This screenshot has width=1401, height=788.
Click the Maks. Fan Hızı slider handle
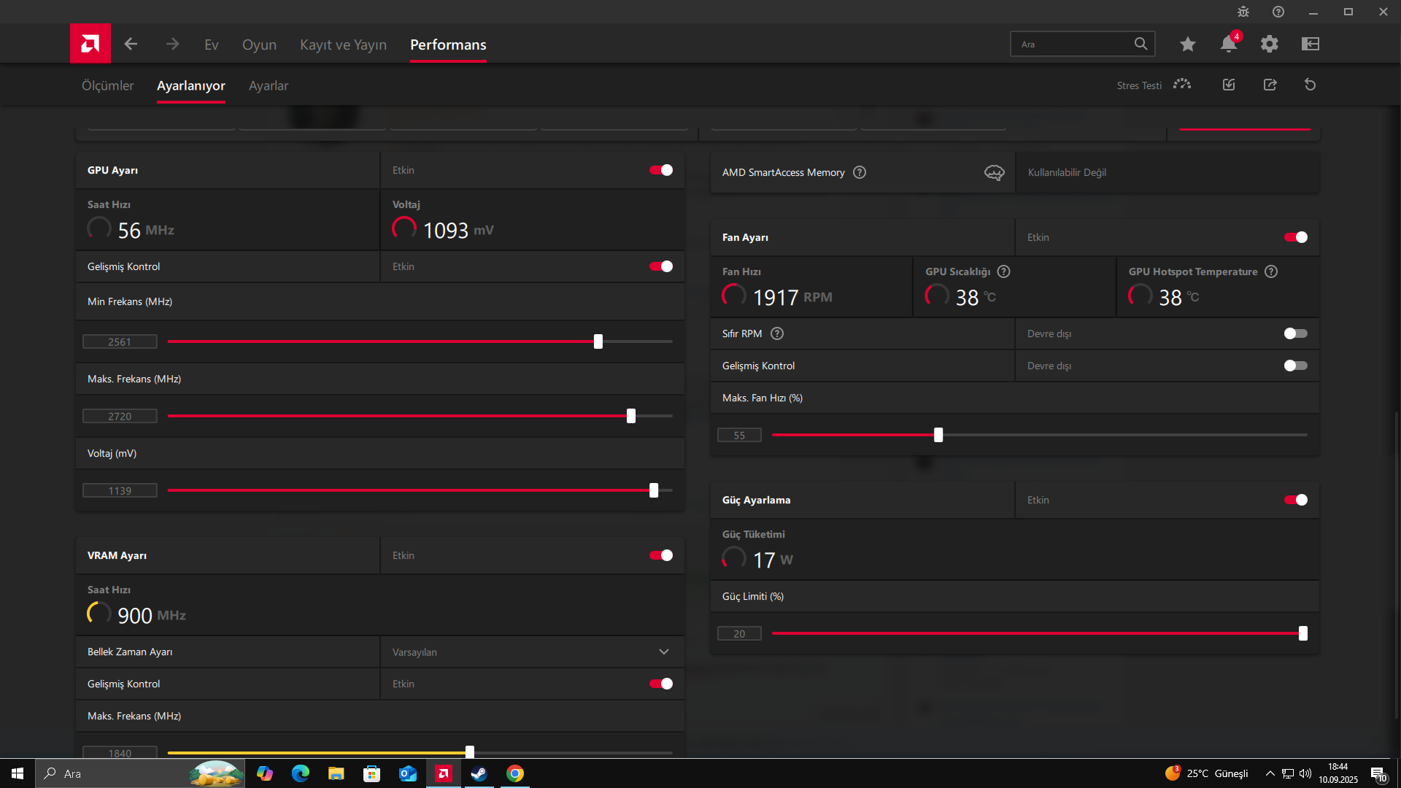938,435
